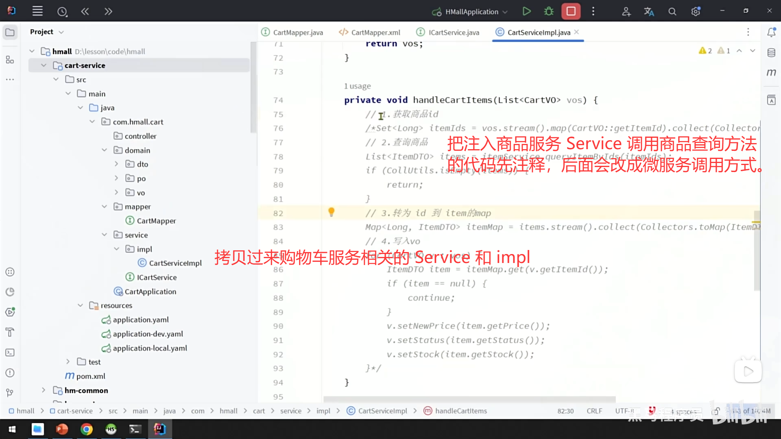This screenshot has width=781, height=439.
Task: Toggle the read-only lock in status bar
Action: point(716,411)
